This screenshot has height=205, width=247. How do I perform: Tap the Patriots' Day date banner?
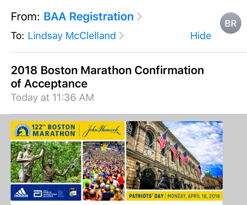[x=174, y=196]
